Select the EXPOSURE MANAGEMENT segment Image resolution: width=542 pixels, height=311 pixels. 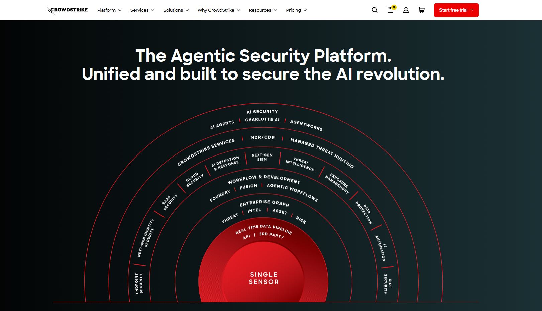click(x=337, y=183)
